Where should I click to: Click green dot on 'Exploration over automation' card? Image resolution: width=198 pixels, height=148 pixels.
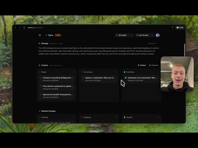(126, 78)
